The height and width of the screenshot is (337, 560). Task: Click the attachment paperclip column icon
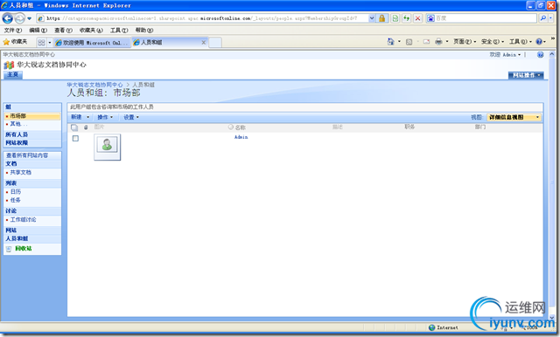coord(86,127)
